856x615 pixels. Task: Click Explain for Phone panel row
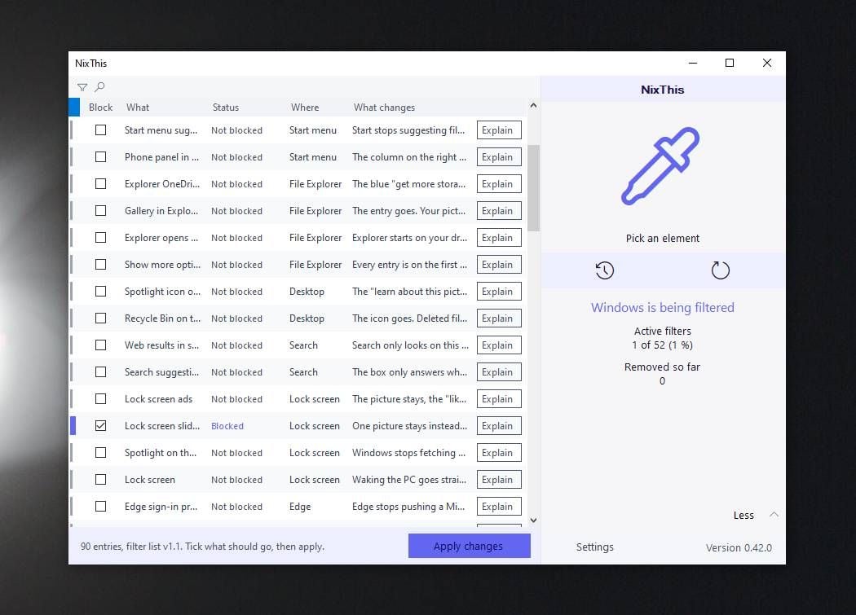tap(499, 157)
